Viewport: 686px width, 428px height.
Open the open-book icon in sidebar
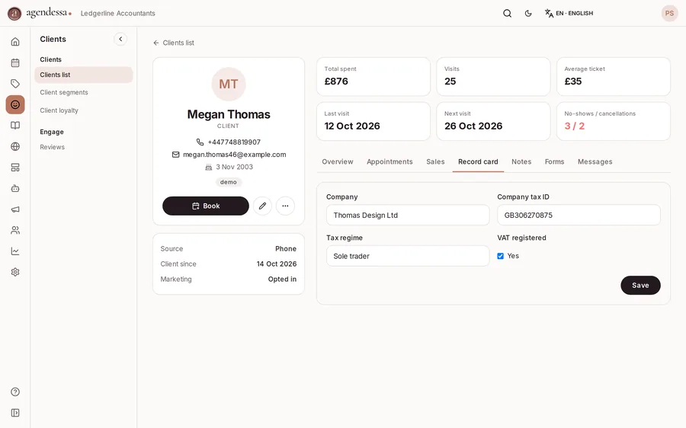pyautogui.click(x=15, y=126)
